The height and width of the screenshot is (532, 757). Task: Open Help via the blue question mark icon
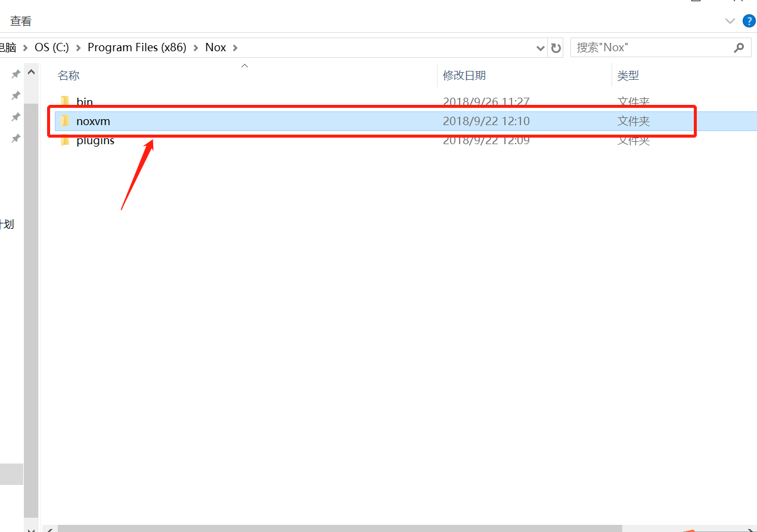pos(749,21)
